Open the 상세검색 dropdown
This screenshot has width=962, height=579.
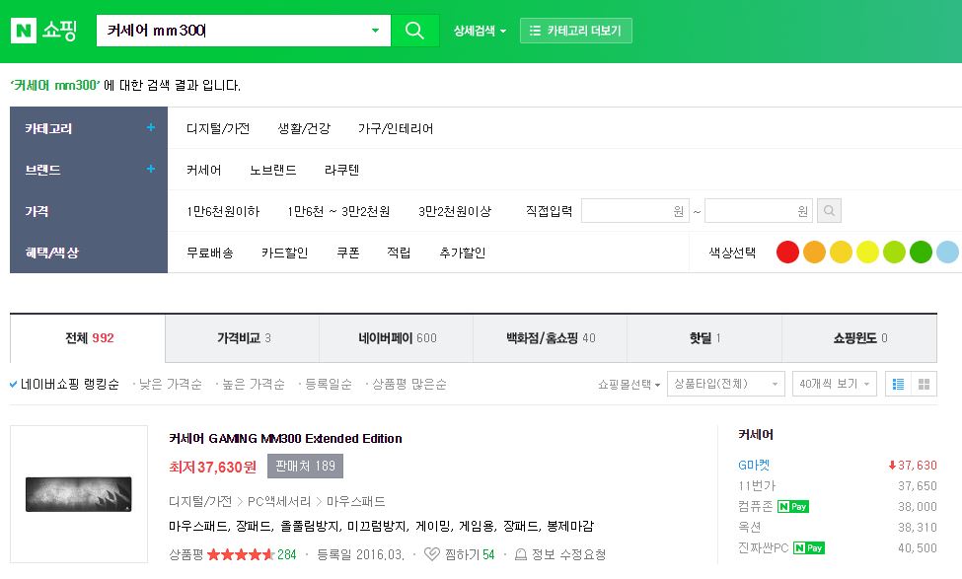click(x=480, y=31)
